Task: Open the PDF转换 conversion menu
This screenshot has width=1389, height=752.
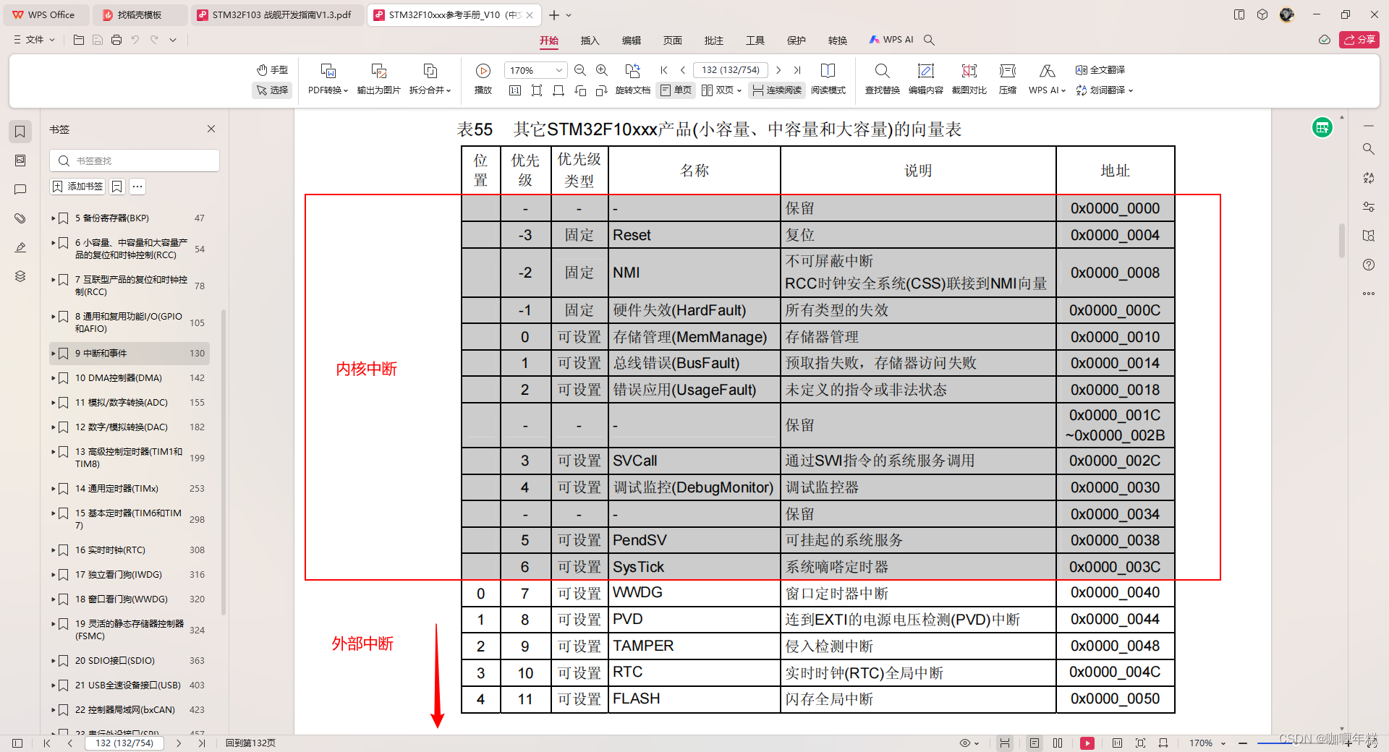Action: coord(328,80)
